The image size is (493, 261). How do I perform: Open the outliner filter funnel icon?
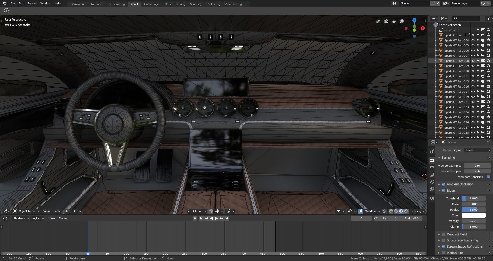488,18
